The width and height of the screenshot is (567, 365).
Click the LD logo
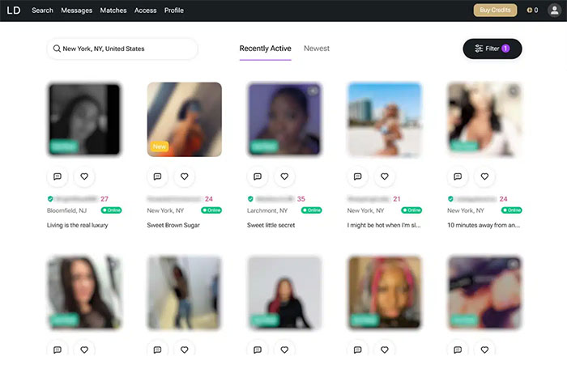(13, 11)
